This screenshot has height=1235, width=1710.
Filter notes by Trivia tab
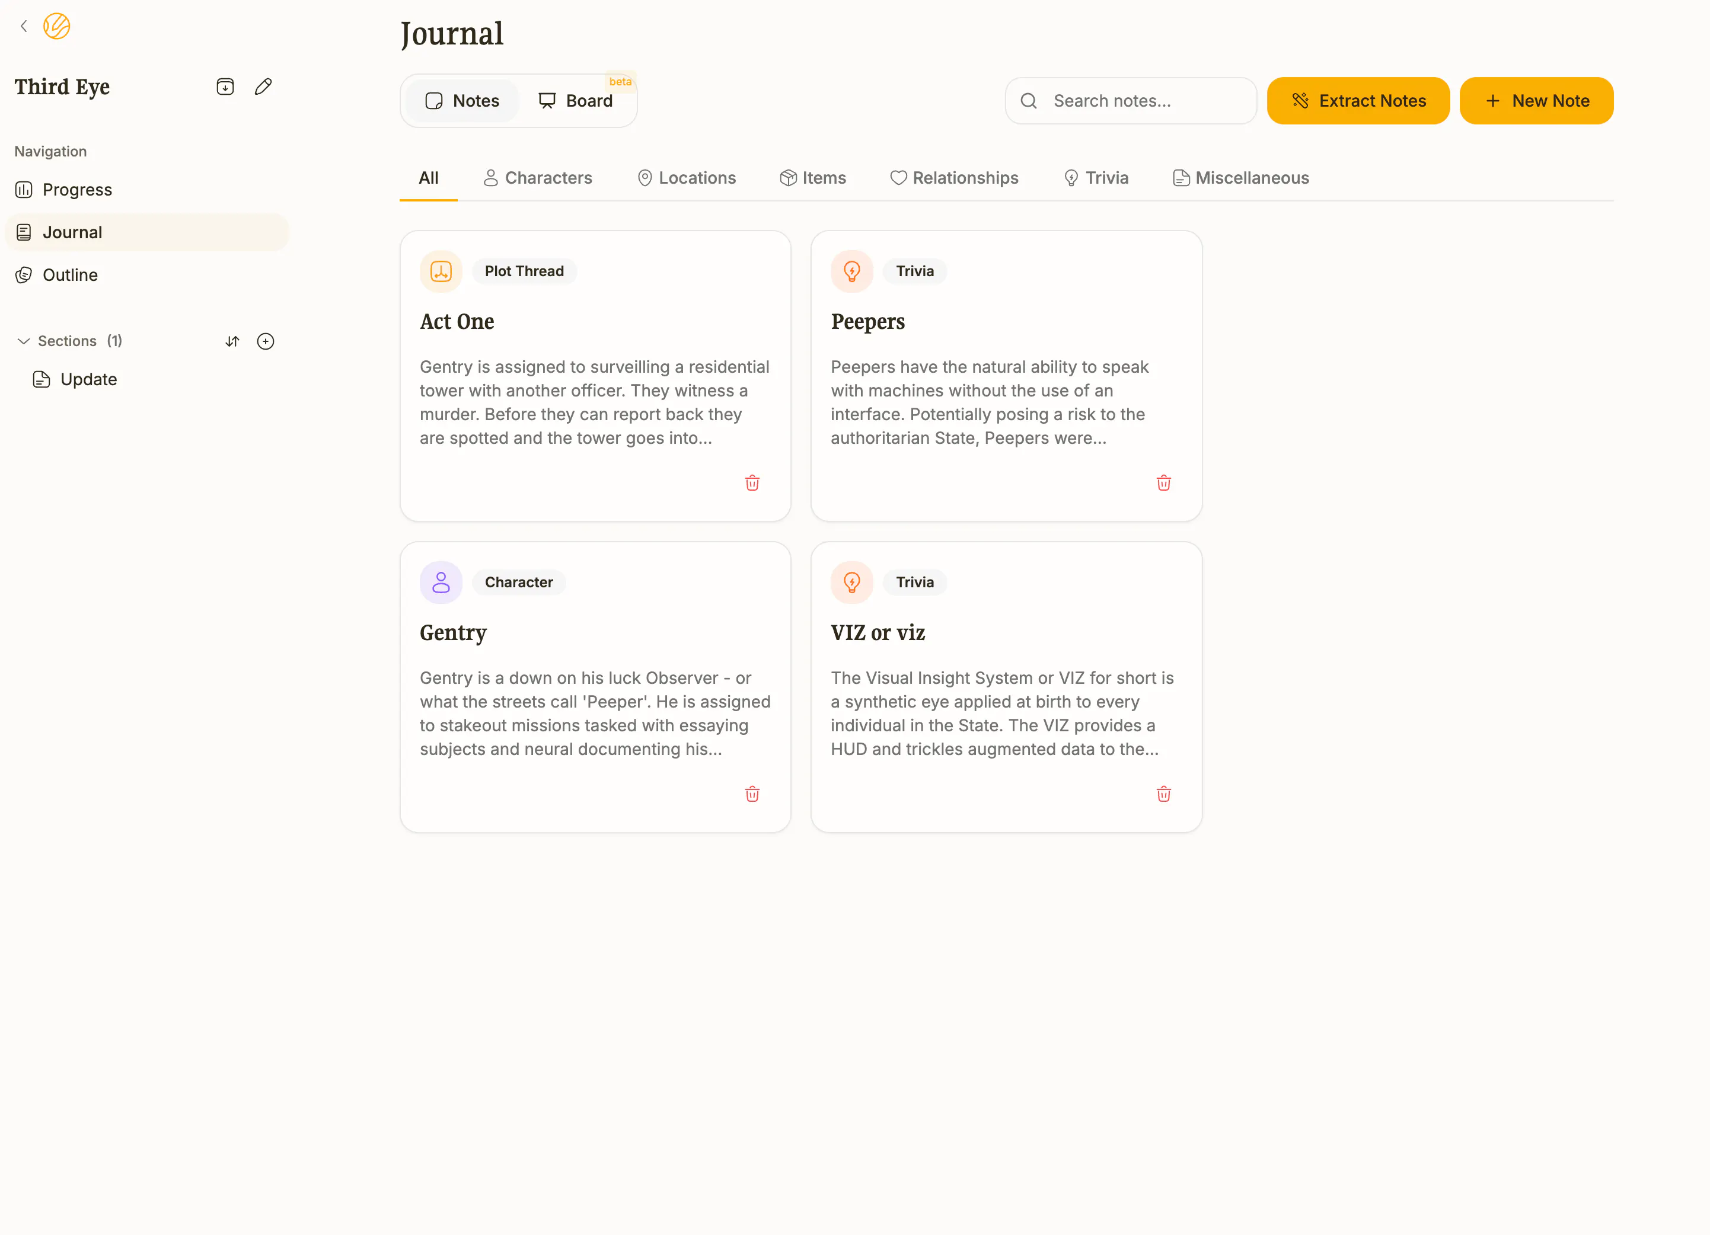click(1096, 178)
